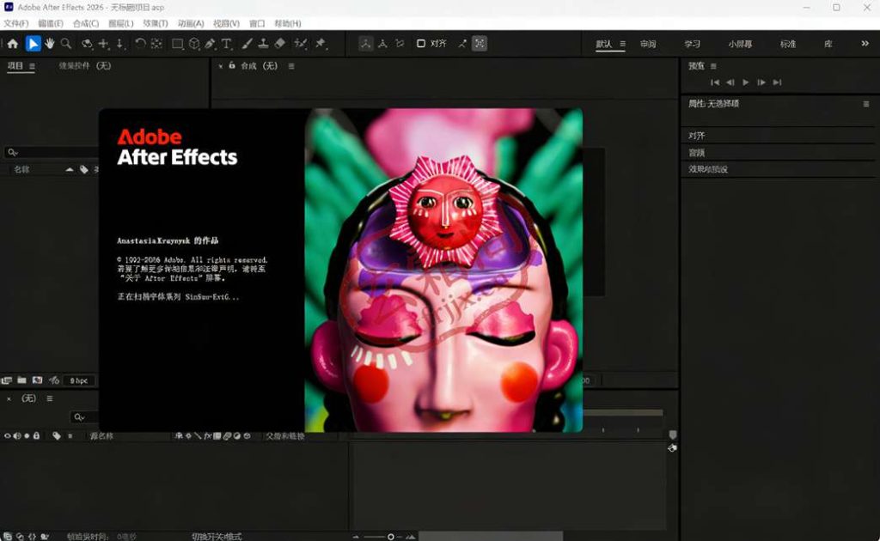Play the preview

[x=745, y=82]
